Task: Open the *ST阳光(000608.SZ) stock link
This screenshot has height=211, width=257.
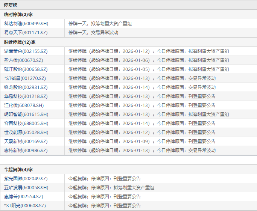Action: (25, 206)
